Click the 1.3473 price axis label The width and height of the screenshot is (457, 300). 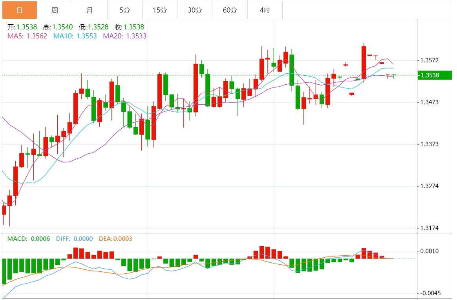tap(429, 102)
